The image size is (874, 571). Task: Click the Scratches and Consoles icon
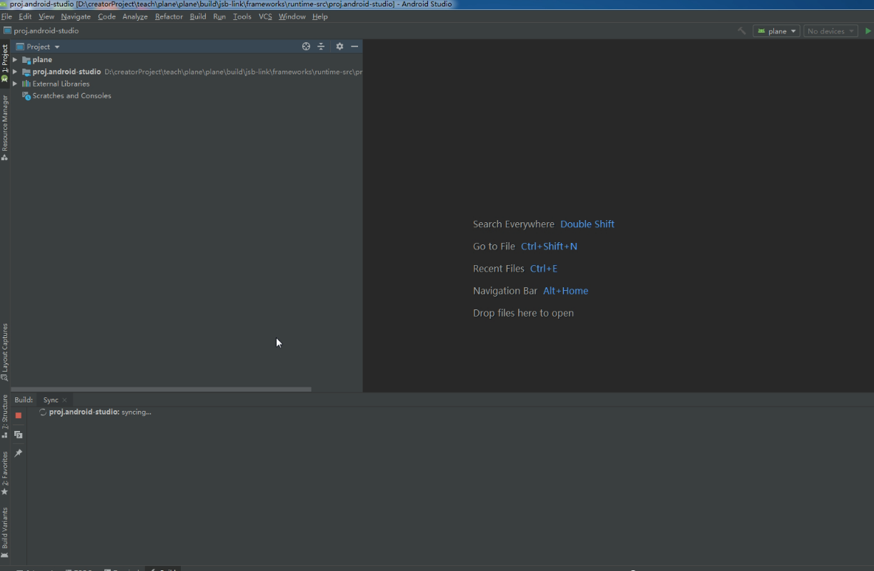[26, 96]
